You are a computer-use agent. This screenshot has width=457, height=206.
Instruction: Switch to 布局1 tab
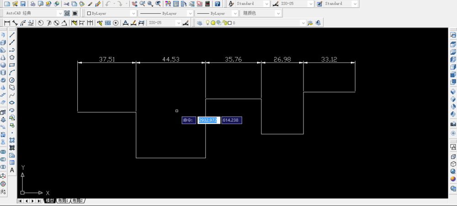click(63, 201)
